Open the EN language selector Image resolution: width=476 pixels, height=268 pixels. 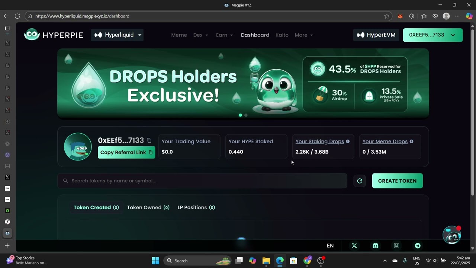coord(330,246)
